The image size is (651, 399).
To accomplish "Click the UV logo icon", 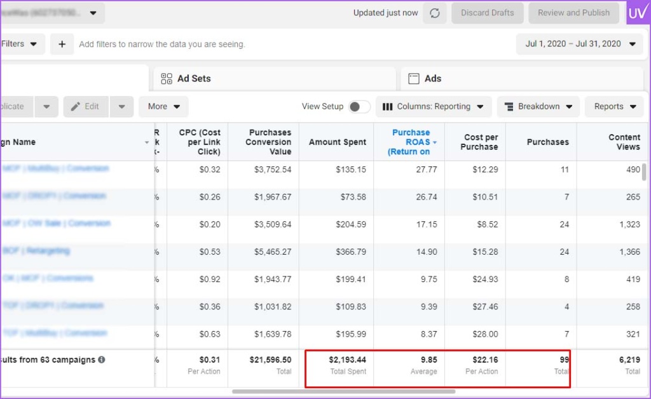I will [x=638, y=13].
